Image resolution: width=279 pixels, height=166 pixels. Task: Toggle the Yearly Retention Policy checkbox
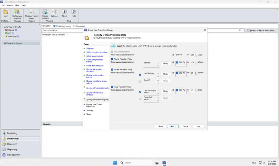[112, 87]
